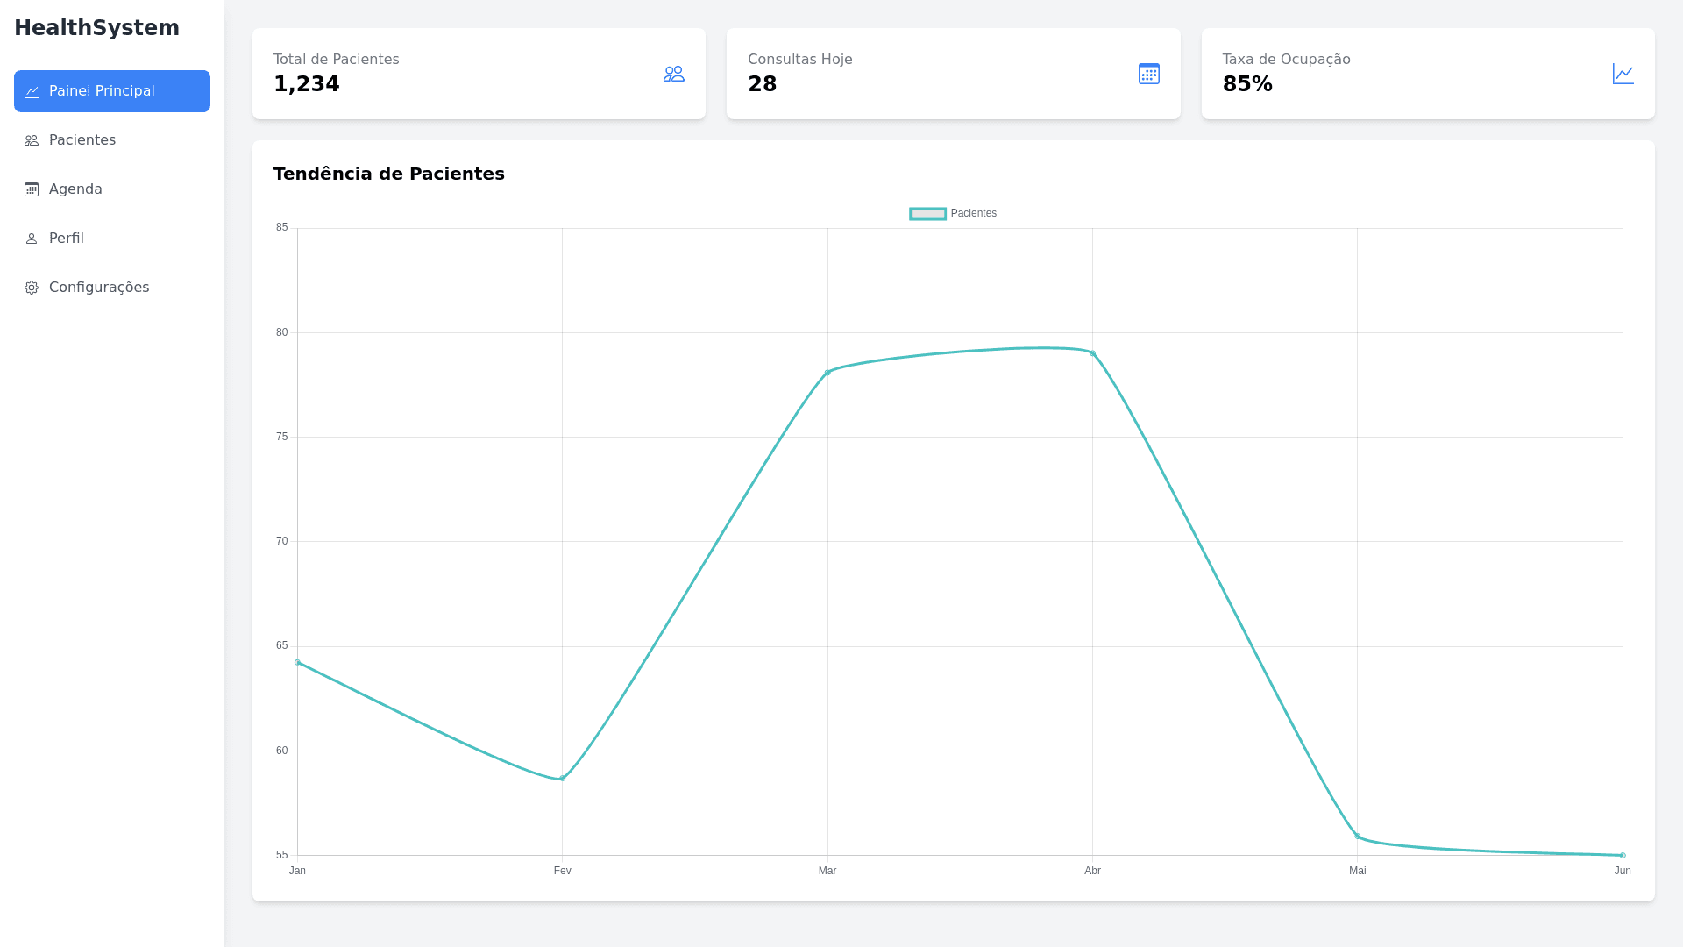Click the person icon beside Perfil
The width and height of the screenshot is (1683, 947).
(x=32, y=239)
